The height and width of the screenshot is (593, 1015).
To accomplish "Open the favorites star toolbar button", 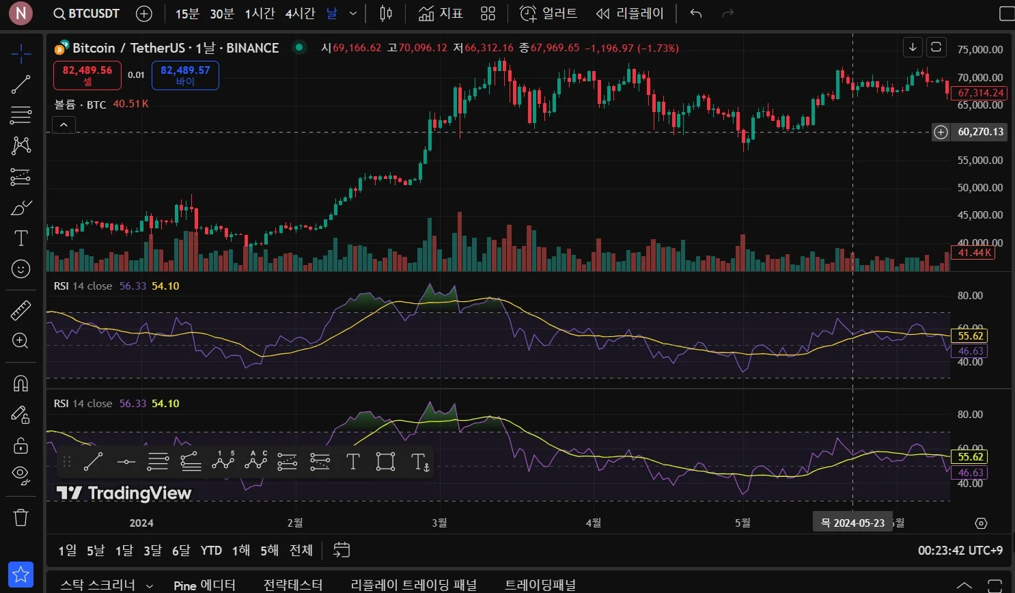I will click(20, 575).
